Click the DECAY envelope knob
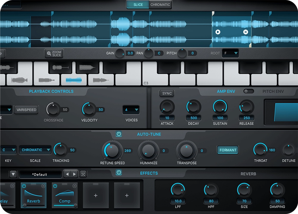Image resolution: width=298 pixels, height=214 pixels. point(193,107)
